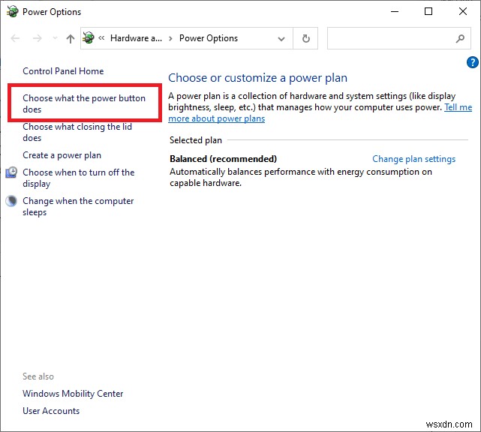Click the Hardware breadcrumb segment
This screenshot has width=481, height=432.
point(134,38)
